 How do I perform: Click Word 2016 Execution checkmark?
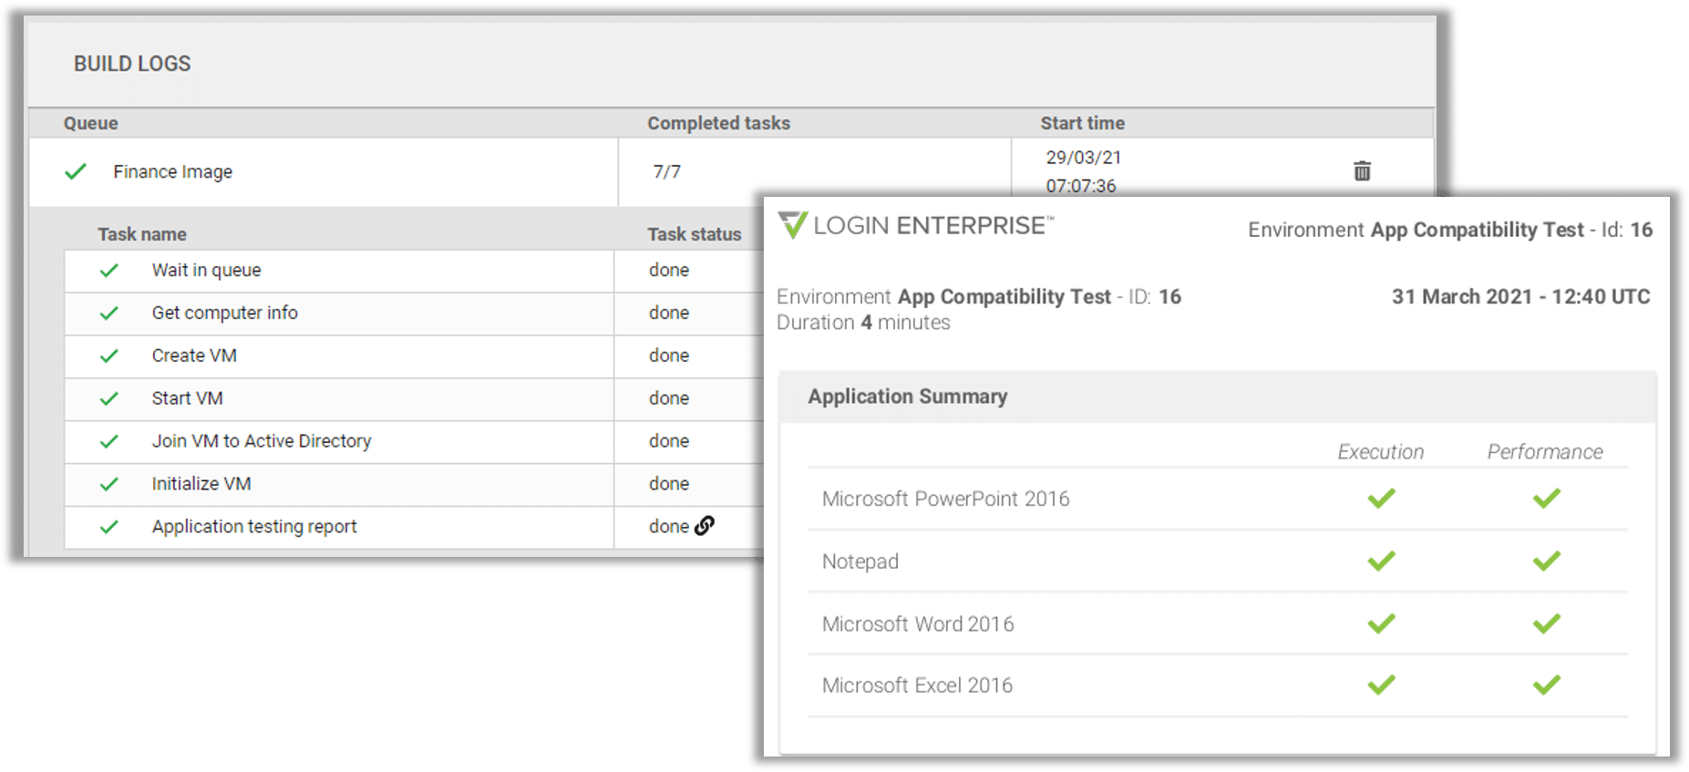(x=1382, y=623)
